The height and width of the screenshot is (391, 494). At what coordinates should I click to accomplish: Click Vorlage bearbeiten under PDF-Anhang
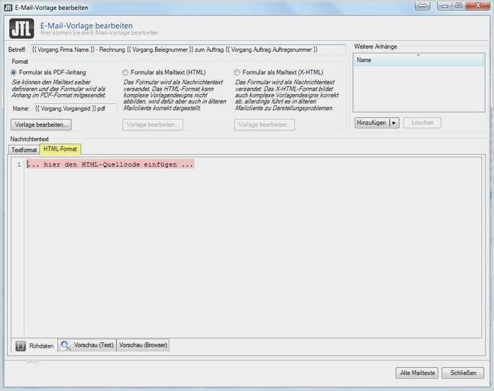[x=41, y=124]
